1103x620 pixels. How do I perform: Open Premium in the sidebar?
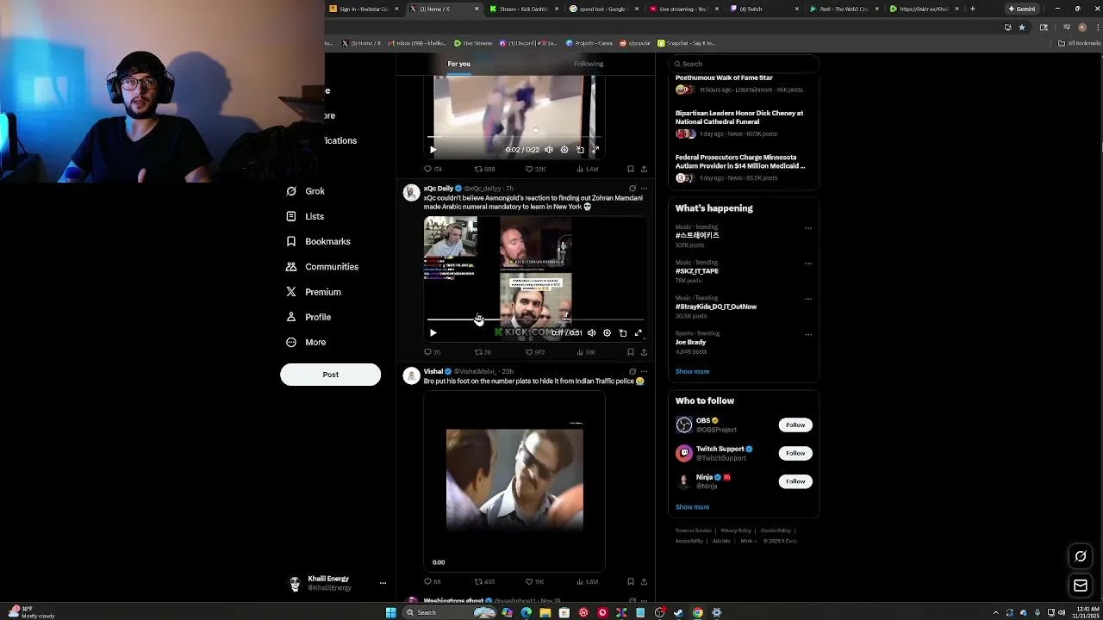pyautogui.click(x=313, y=292)
